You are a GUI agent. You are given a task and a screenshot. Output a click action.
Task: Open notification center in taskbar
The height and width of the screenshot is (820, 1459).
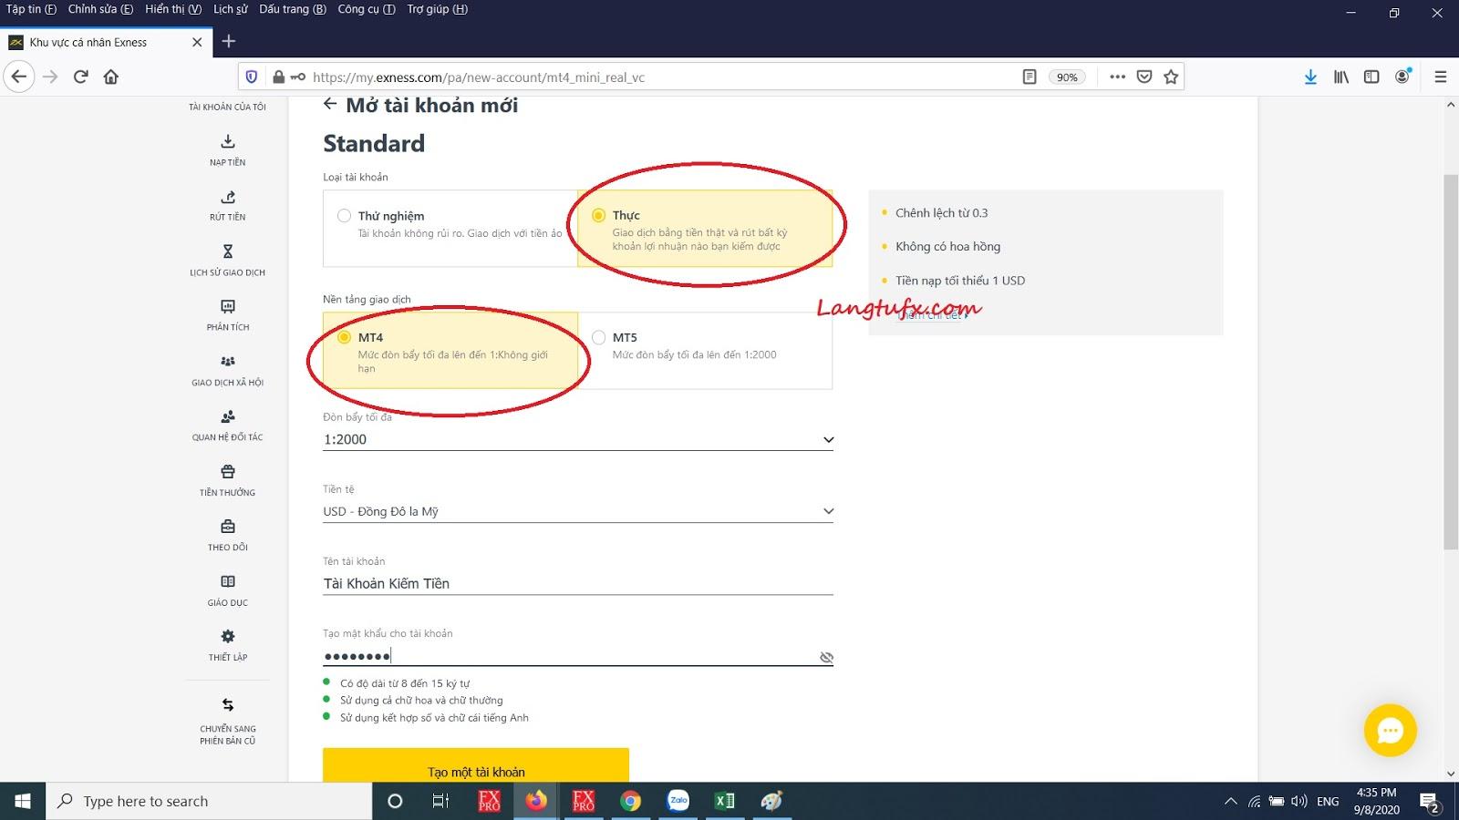click(1430, 802)
